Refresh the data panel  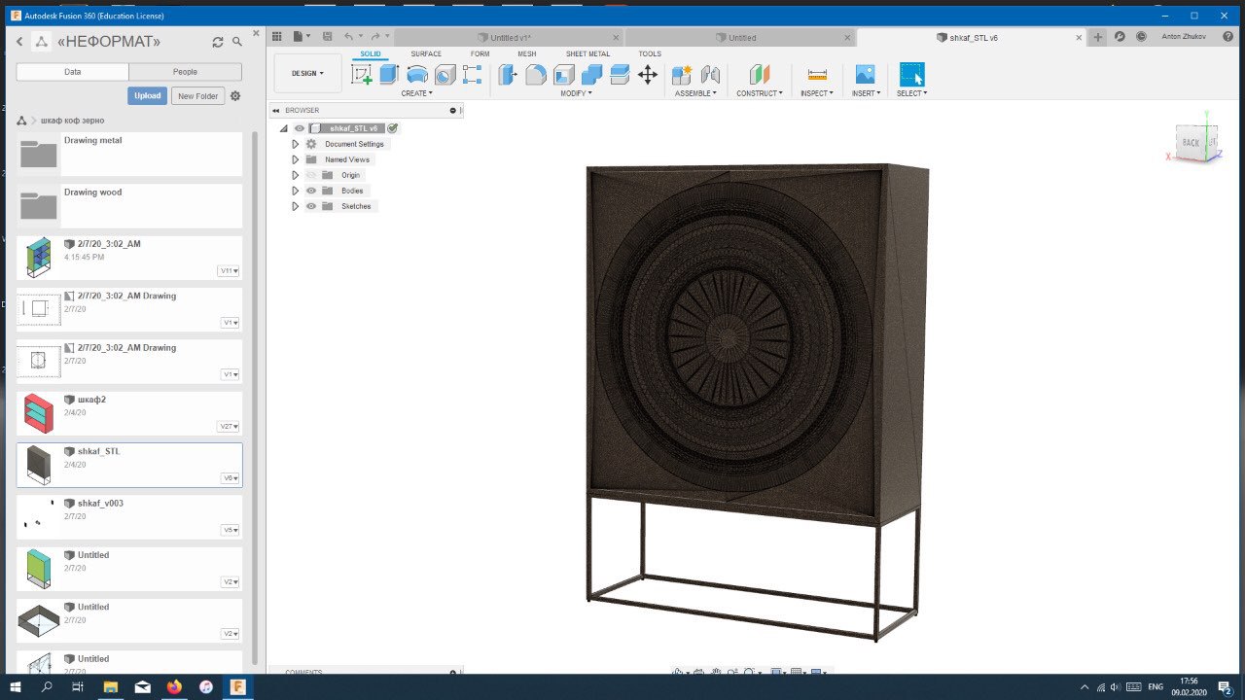tap(218, 42)
